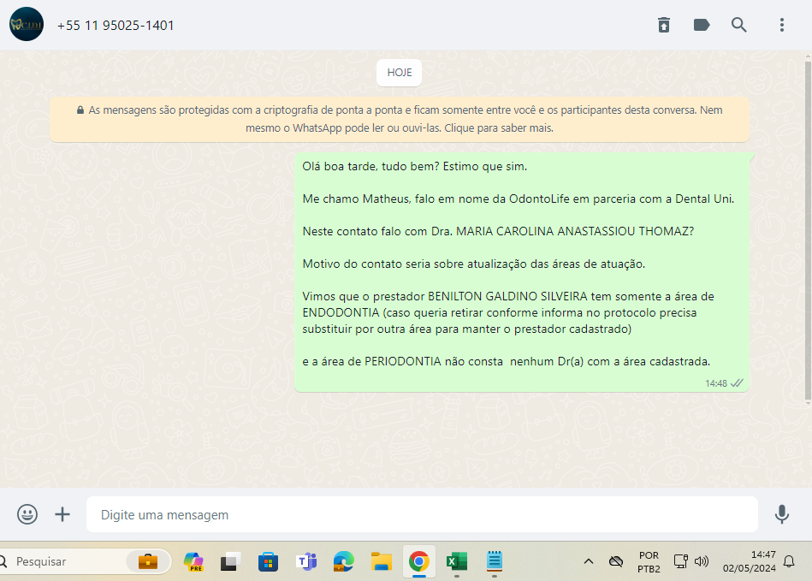
Task: Open the volume control tray icon
Action: pos(701,561)
